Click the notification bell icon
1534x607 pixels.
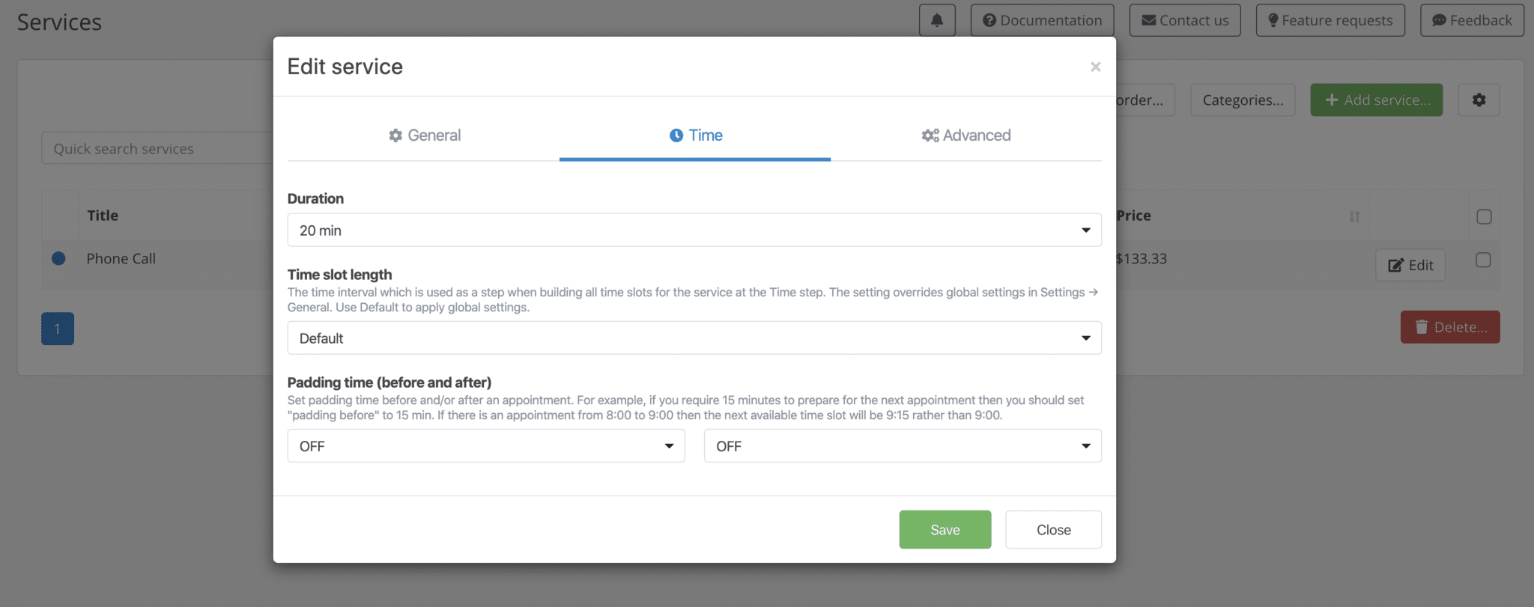click(x=937, y=20)
